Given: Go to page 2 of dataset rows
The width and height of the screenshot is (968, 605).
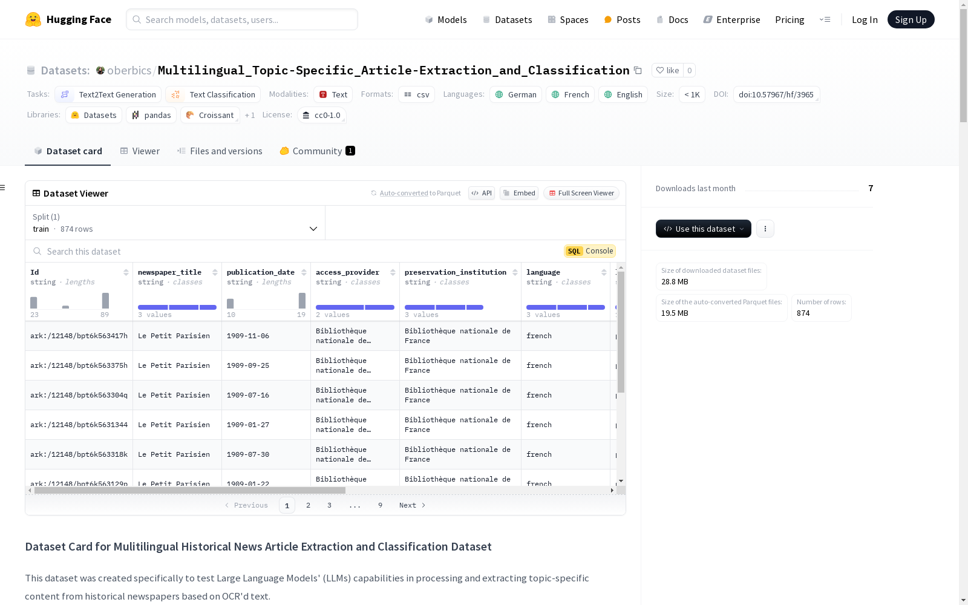Looking at the screenshot, I should tap(309, 505).
